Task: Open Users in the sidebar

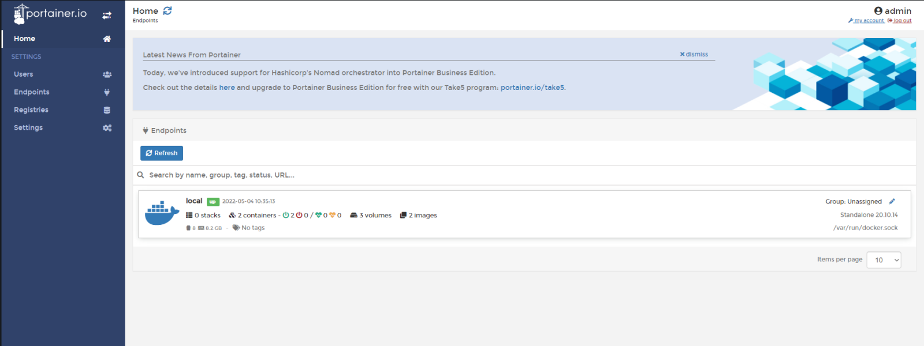Action: point(62,74)
